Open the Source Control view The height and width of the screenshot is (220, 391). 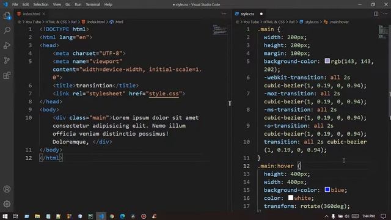pos(7,60)
